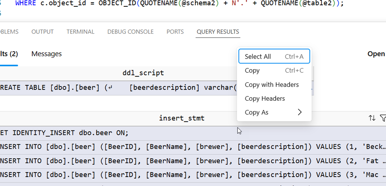Choose Select All in context menu

pyautogui.click(x=274, y=56)
